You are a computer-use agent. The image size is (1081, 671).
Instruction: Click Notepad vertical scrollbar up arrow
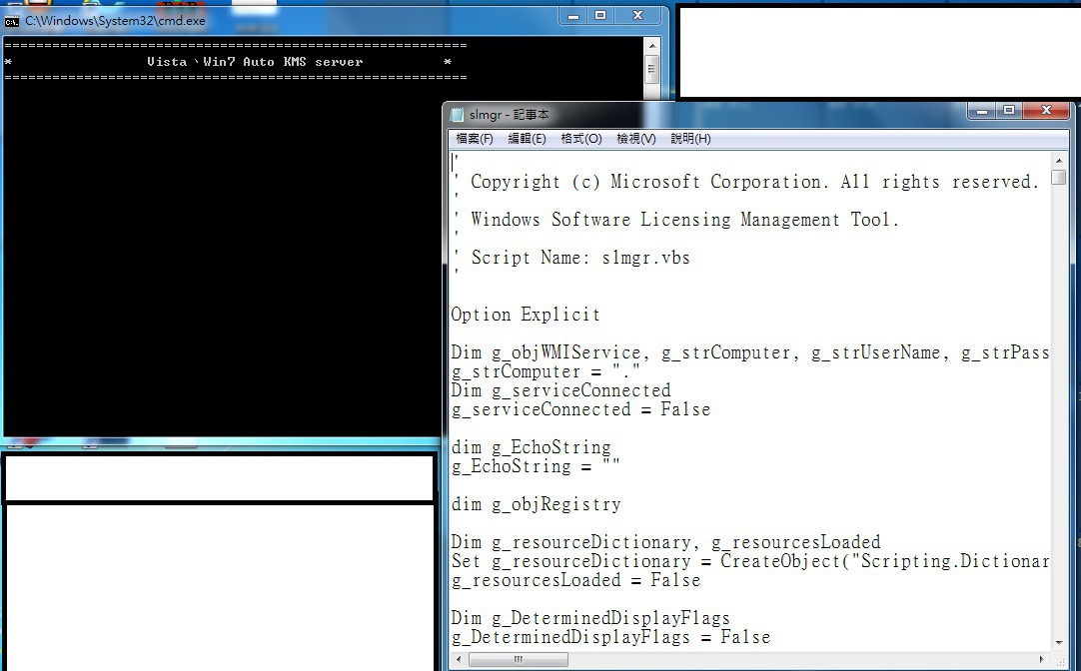(1058, 161)
